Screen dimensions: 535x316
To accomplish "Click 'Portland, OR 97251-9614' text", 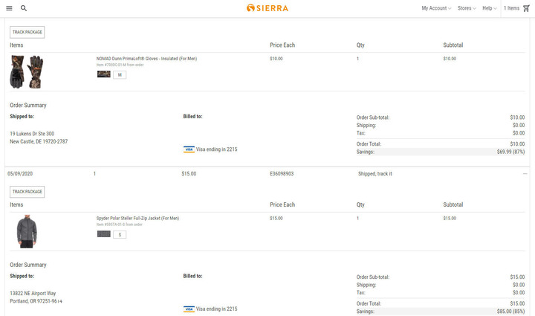I will pyautogui.click(x=36, y=301).
